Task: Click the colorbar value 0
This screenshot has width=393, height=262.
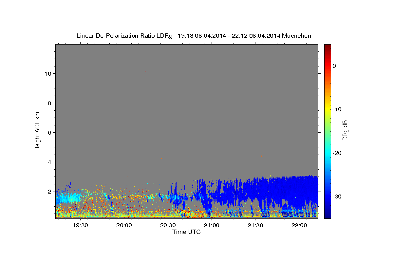Action: click(x=334, y=66)
